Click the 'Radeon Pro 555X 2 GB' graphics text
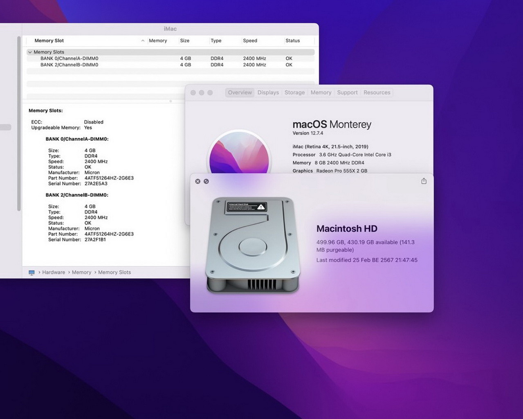 [342, 171]
